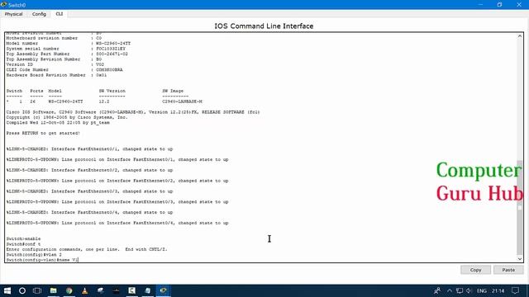Close the Switch0 window
This screenshot has width=529, height=297.
pos(519,5)
